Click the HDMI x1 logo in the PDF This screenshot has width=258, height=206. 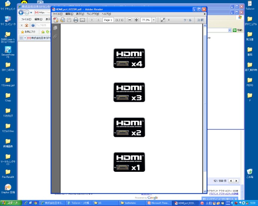(x=129, y=162)
